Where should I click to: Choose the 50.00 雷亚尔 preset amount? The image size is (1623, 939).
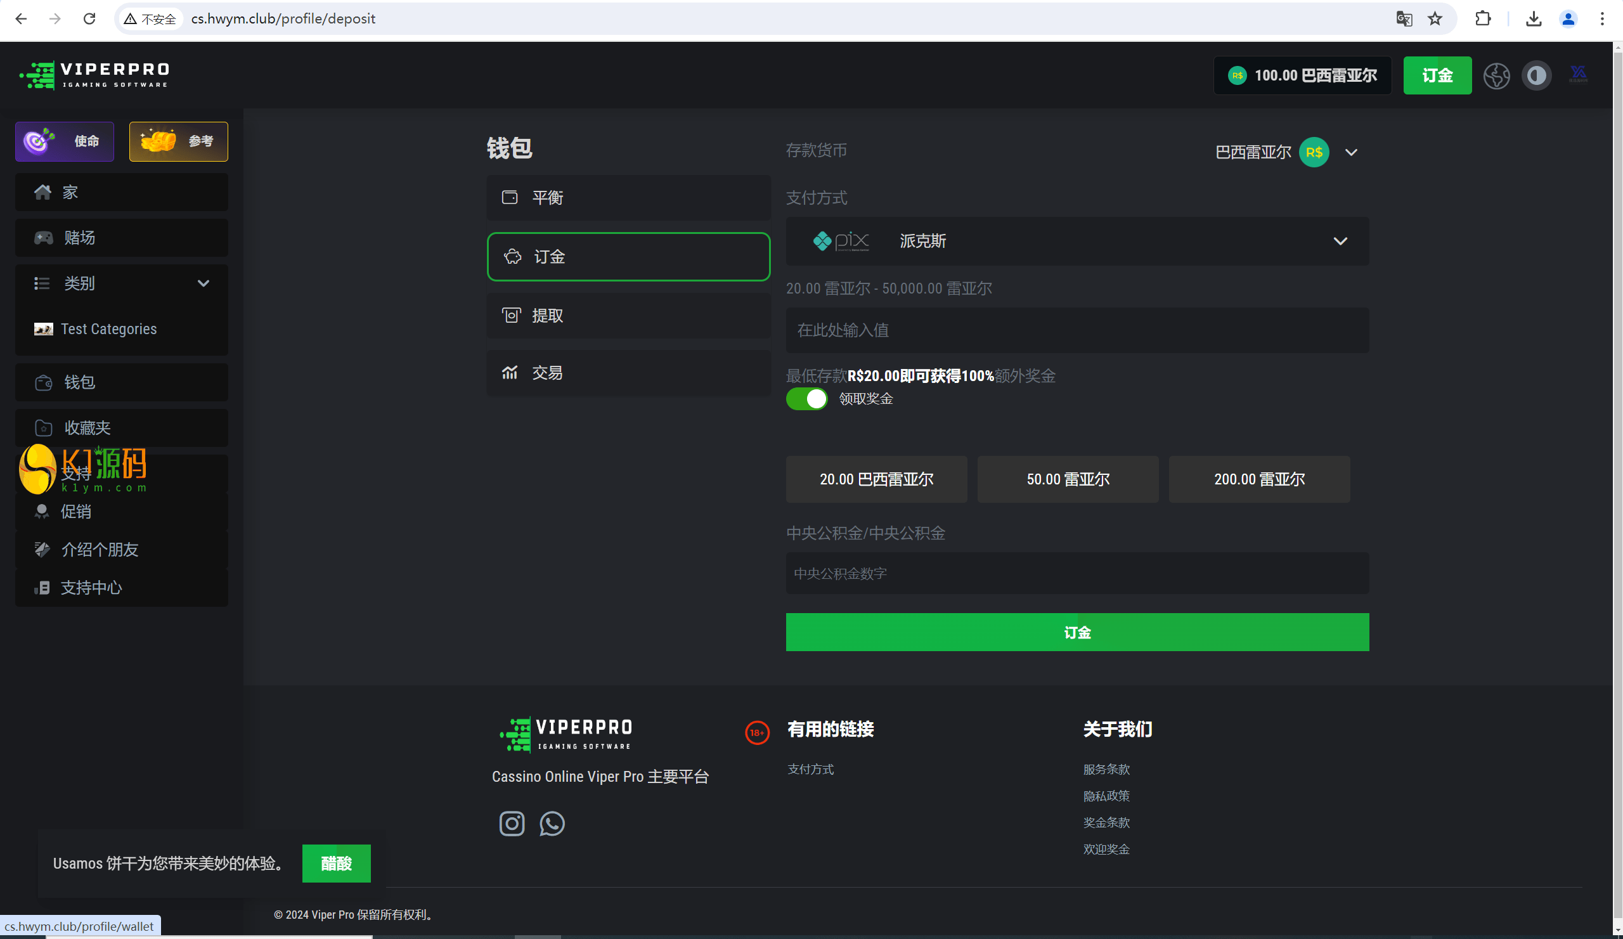1068,479
